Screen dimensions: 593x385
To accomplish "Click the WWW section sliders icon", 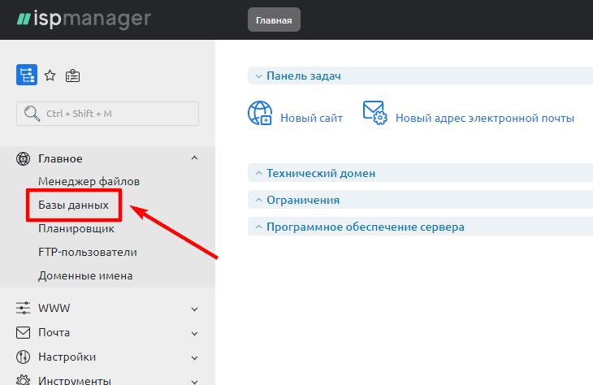I will point(24,309).
